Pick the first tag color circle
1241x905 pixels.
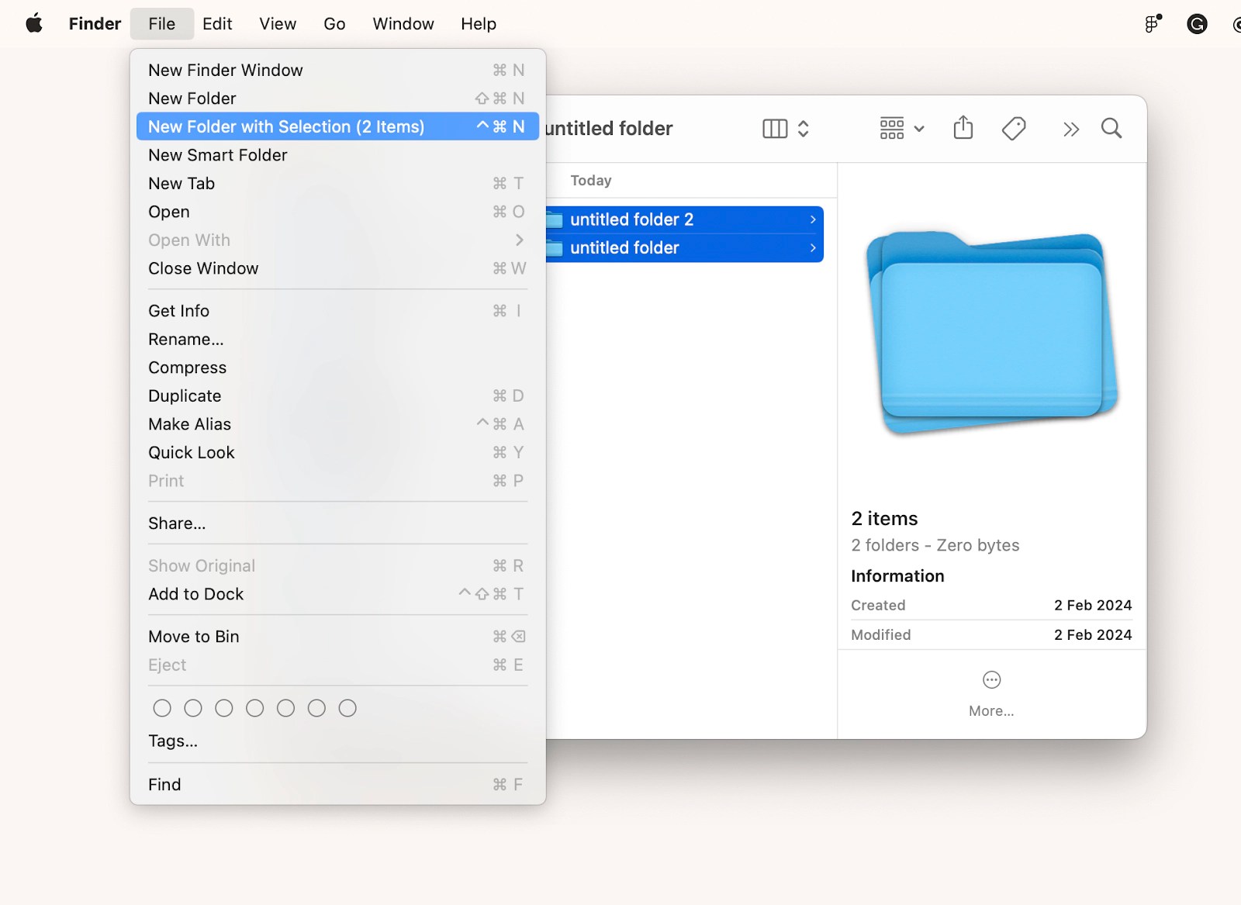(162, 707)
